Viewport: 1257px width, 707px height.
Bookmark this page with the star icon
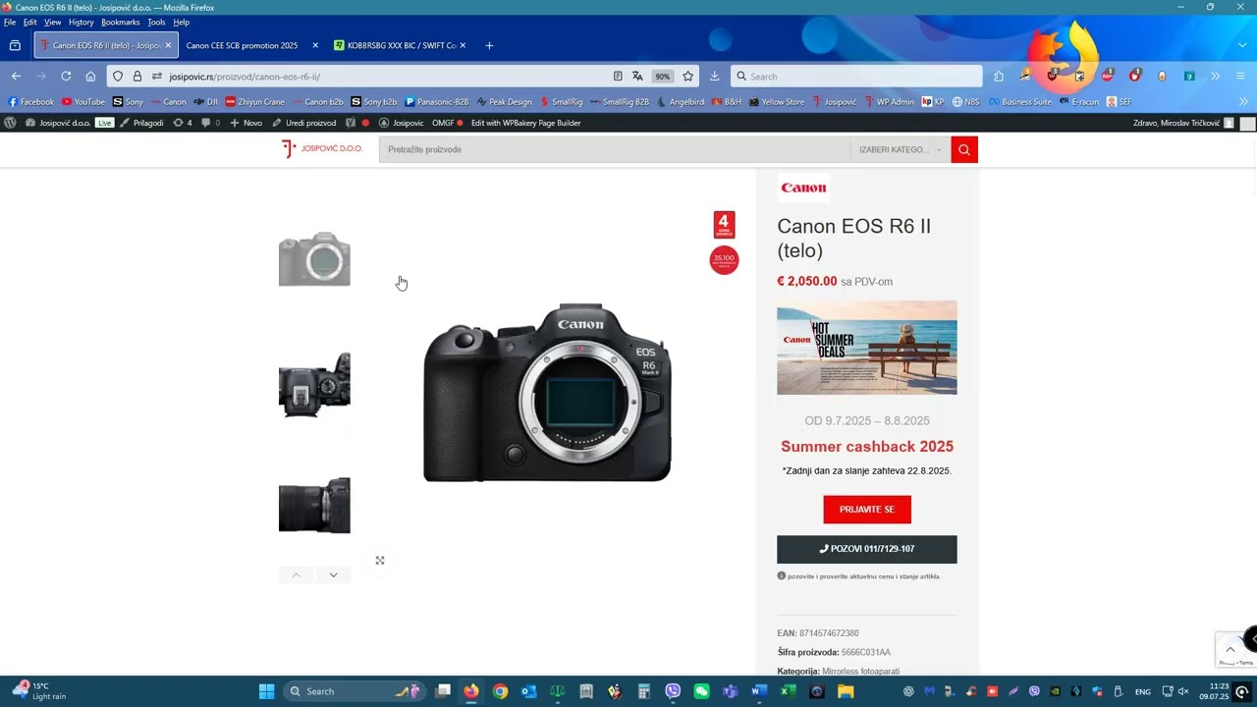click(688, 76)
